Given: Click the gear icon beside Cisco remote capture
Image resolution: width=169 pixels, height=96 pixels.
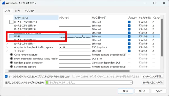Looking at the screenshot, I should 11,55.
